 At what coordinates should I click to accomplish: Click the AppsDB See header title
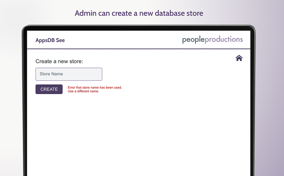pos(50,40)
